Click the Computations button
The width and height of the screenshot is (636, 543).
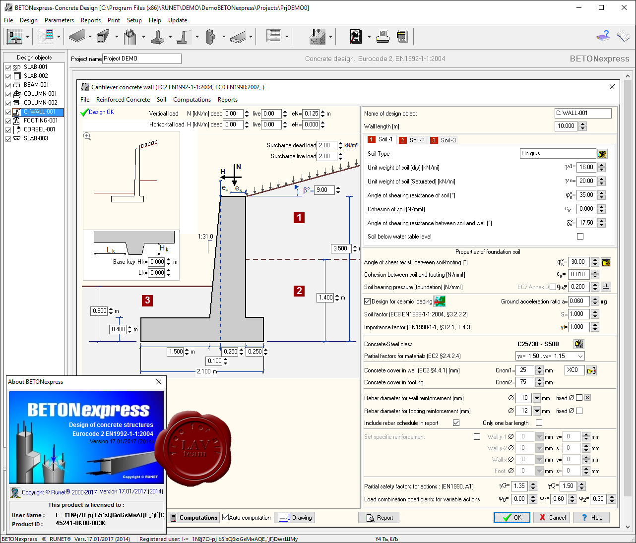click(193, 518)
